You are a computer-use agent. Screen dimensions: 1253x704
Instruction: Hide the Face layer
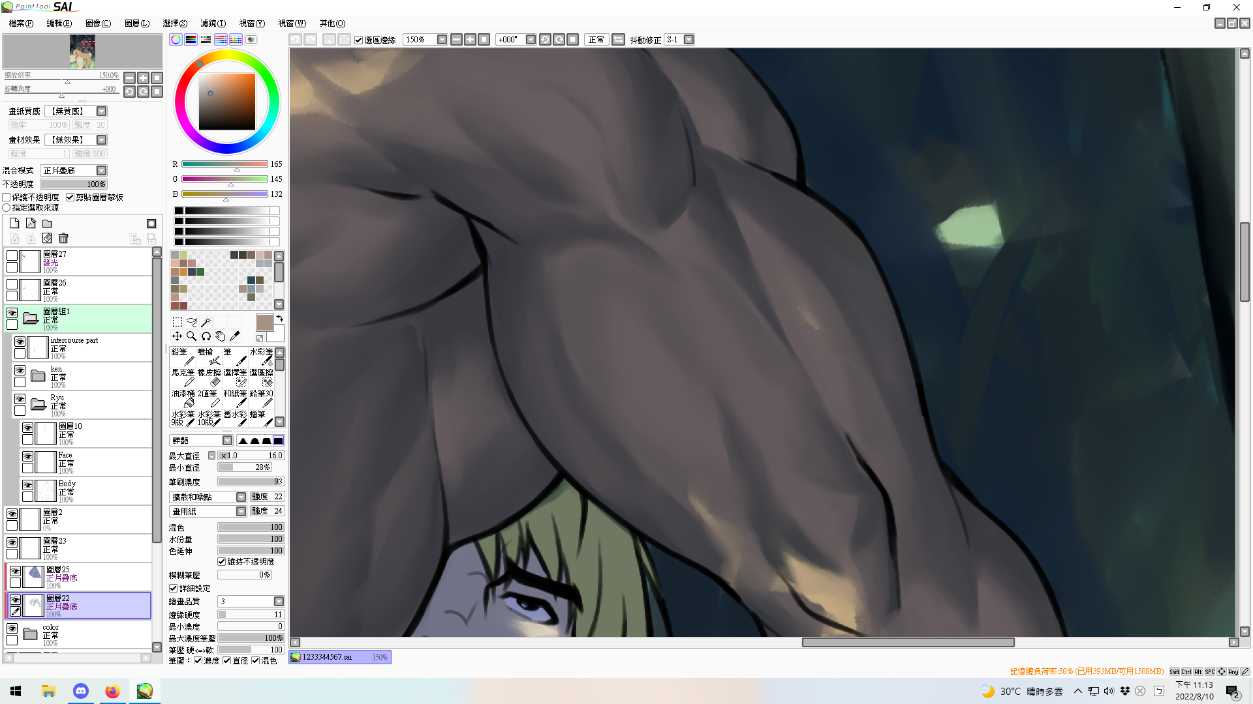pos(27,456)
